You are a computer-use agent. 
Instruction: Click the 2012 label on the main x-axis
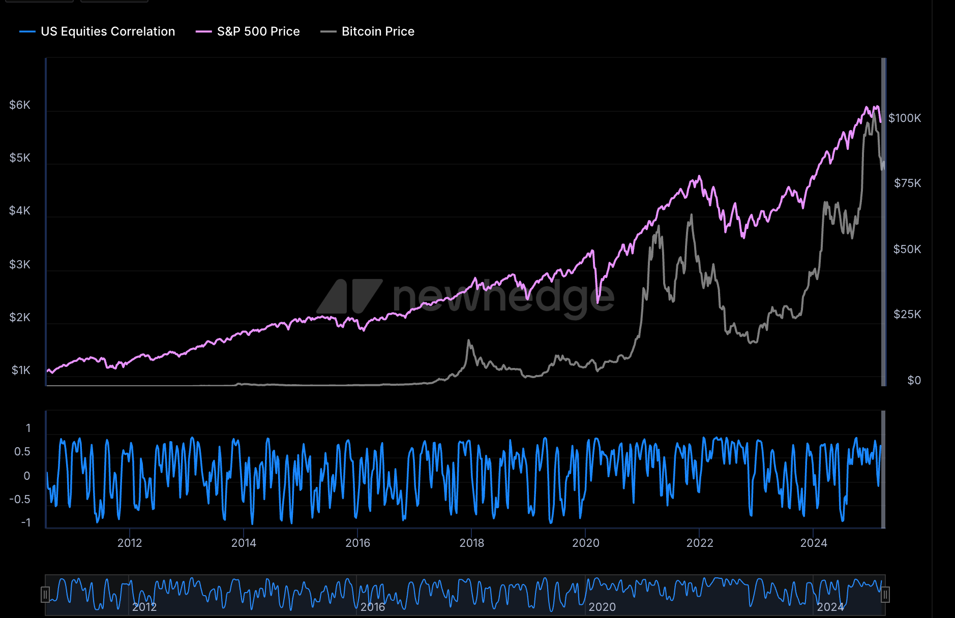pos(130,543)
